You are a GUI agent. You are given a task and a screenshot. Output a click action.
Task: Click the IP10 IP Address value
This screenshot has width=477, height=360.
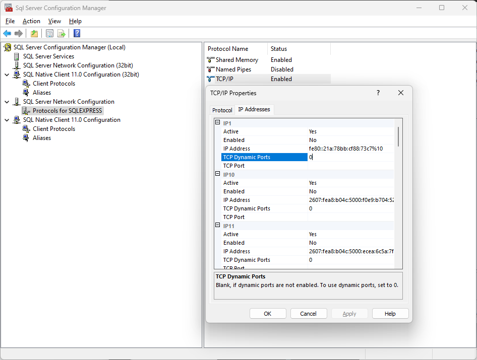(x=351, y=200)
